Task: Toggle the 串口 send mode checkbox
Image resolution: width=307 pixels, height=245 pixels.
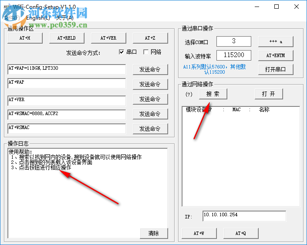Action: pos(121,52)
